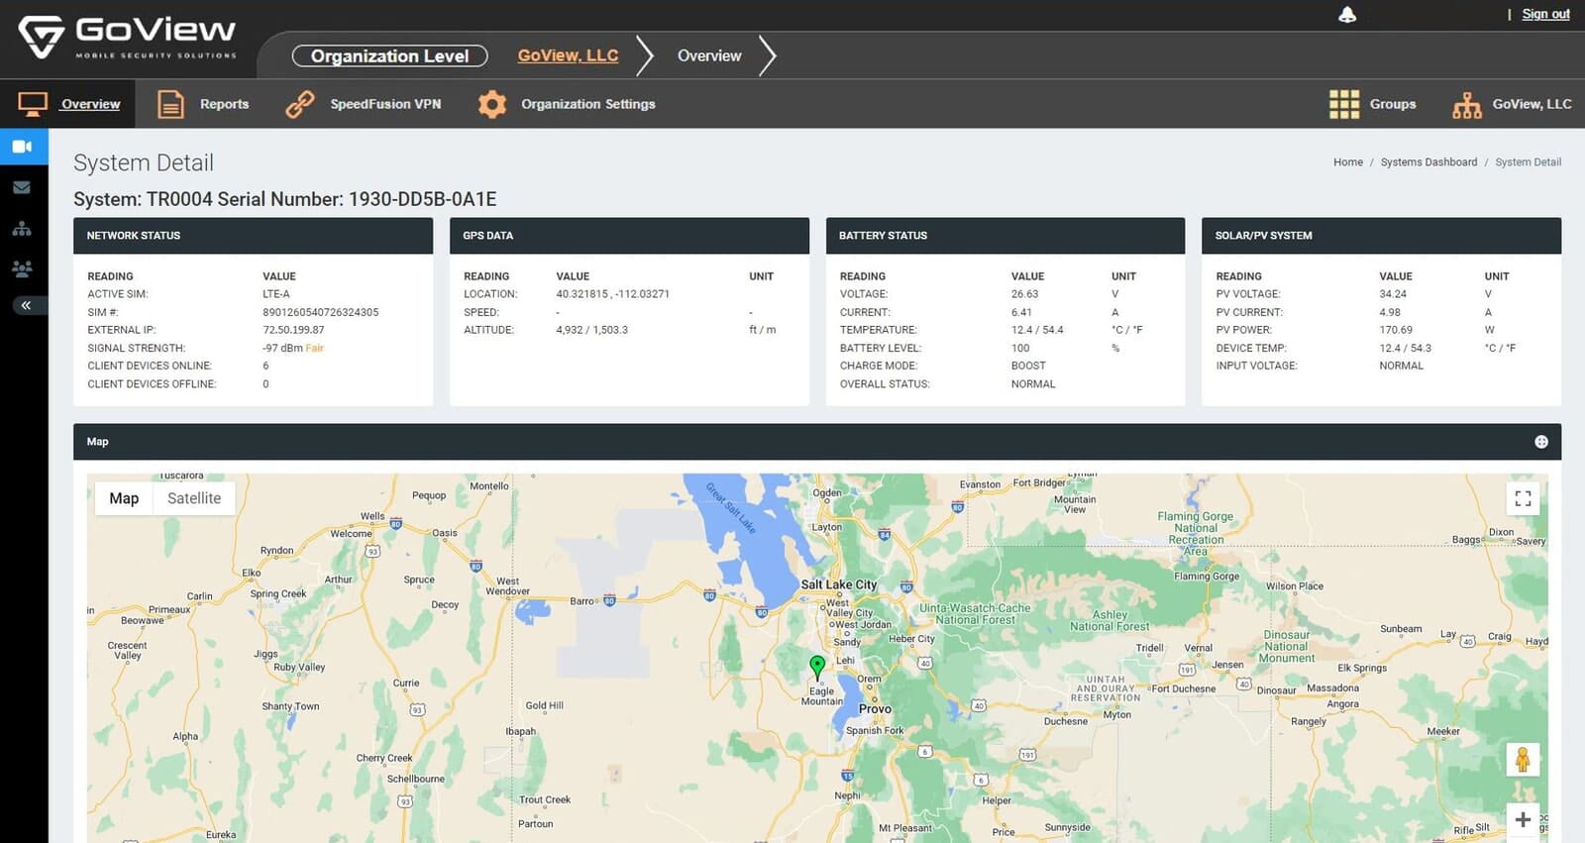Click the Reports document icon
1585x843 pixels.
171,104
